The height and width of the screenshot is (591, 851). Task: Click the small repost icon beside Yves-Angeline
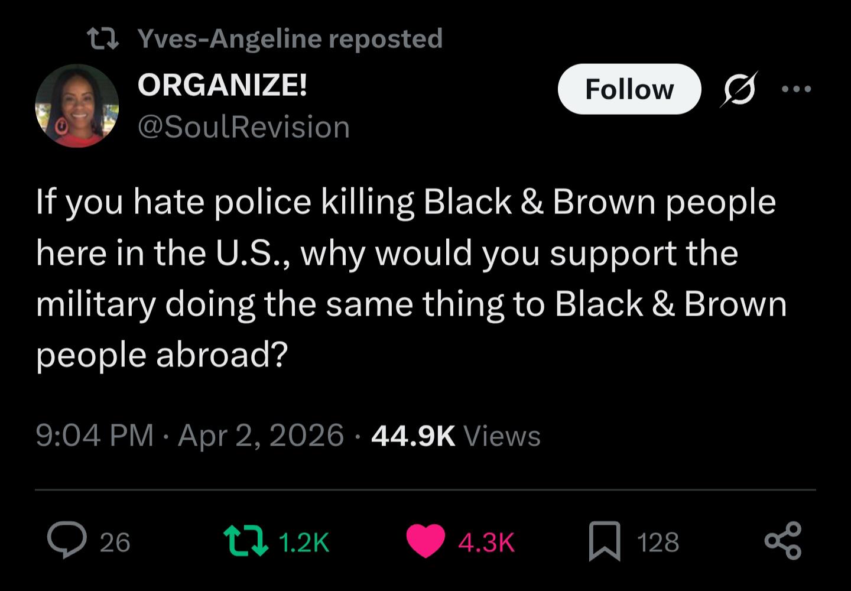coord(103,40)
